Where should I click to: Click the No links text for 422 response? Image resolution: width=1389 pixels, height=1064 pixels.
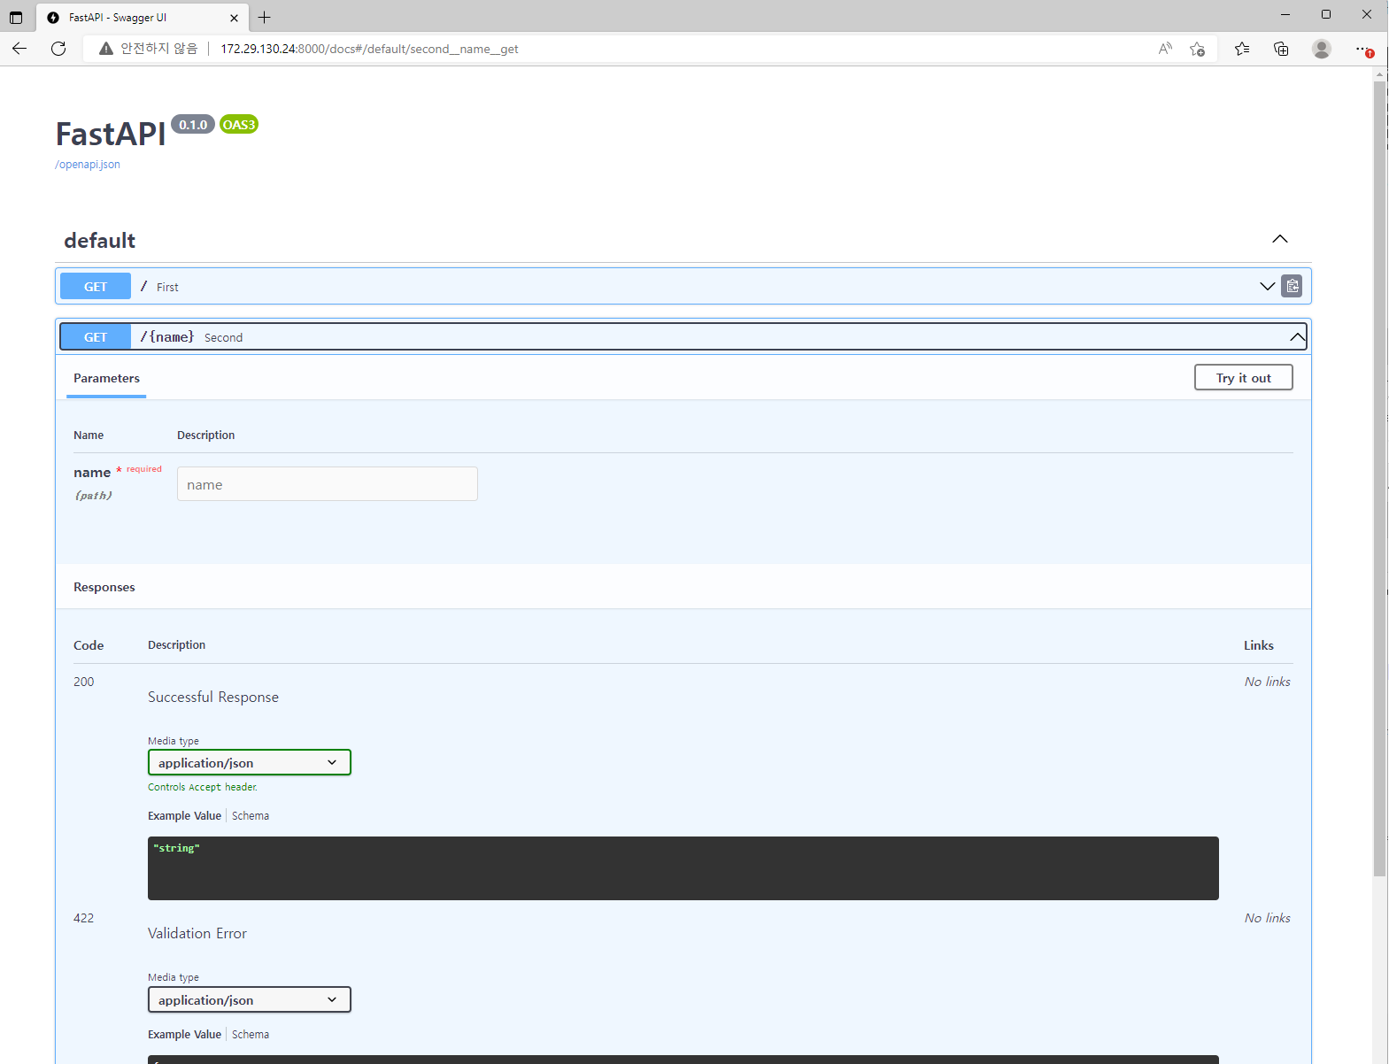click(x=1268, y=918)
